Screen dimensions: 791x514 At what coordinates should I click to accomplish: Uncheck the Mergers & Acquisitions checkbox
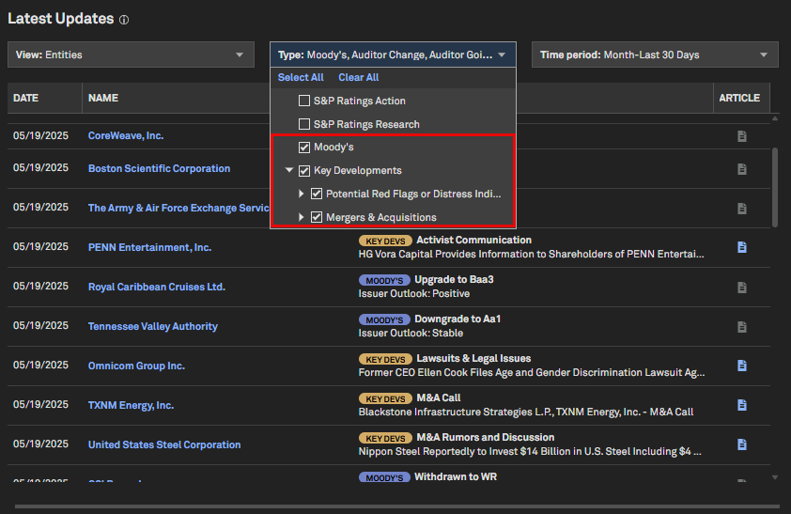(317, 217)
